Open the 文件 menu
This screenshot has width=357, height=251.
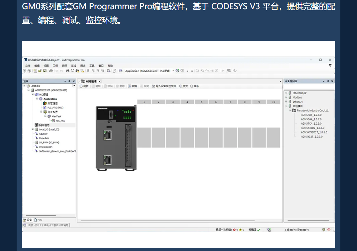tap(28, 66)
